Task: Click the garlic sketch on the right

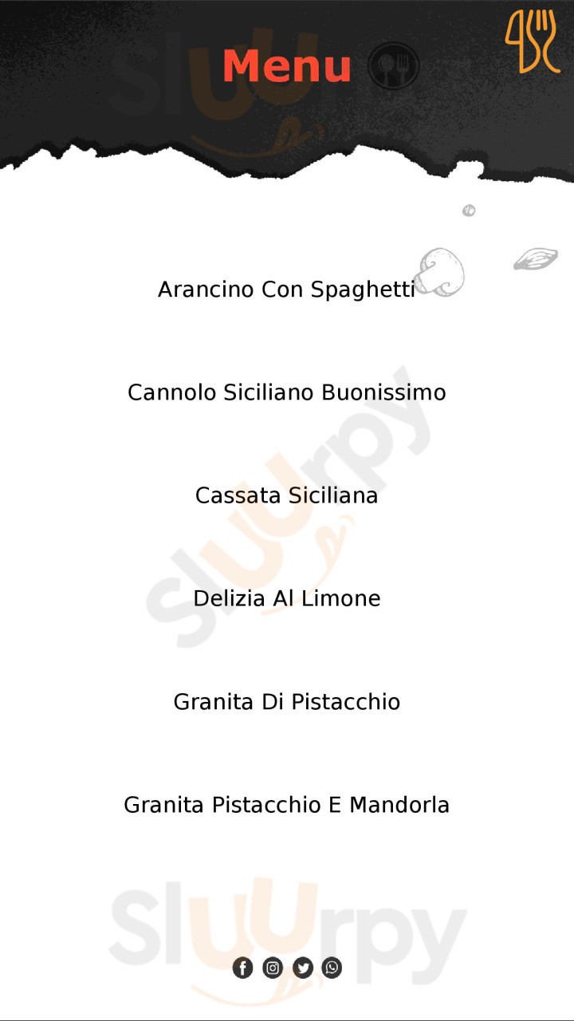Action: click(x=535, y=258)
